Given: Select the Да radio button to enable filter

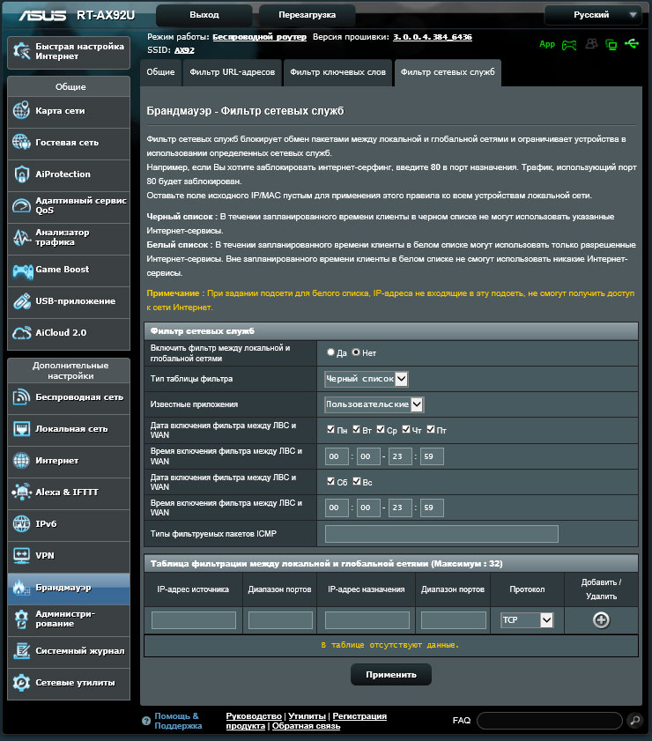Looking at the screenshot, I should (330, 352).
